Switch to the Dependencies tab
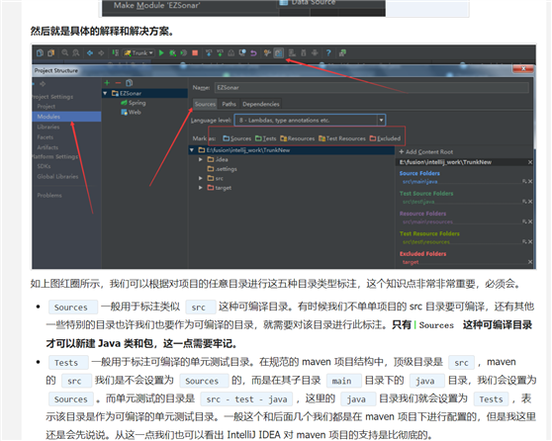The height and width of the screenshot is (441, 552). tap(261, 104)
